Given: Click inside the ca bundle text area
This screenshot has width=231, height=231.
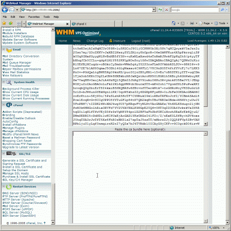Looking at the screenshot, I should [138, 177].
